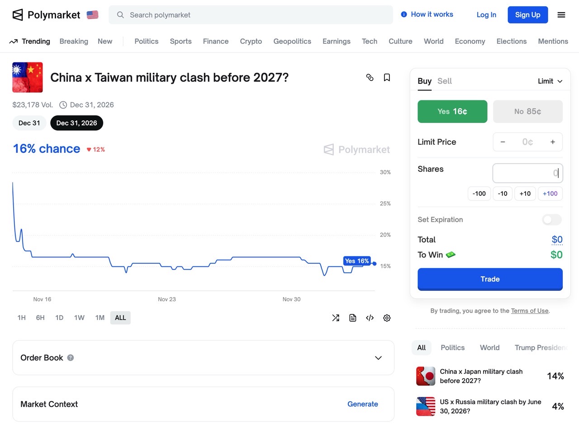Click the US flag region icon
Image resolution: width=579 pixels, height=427 pixels.
pos(92,15)
